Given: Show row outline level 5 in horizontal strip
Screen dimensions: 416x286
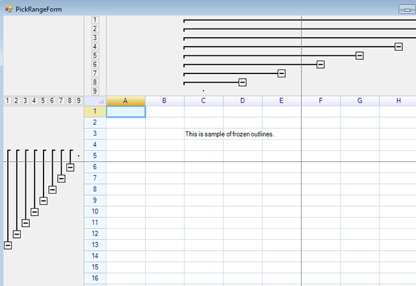Looking at the screenshot, I should click(x=44, y=101).
